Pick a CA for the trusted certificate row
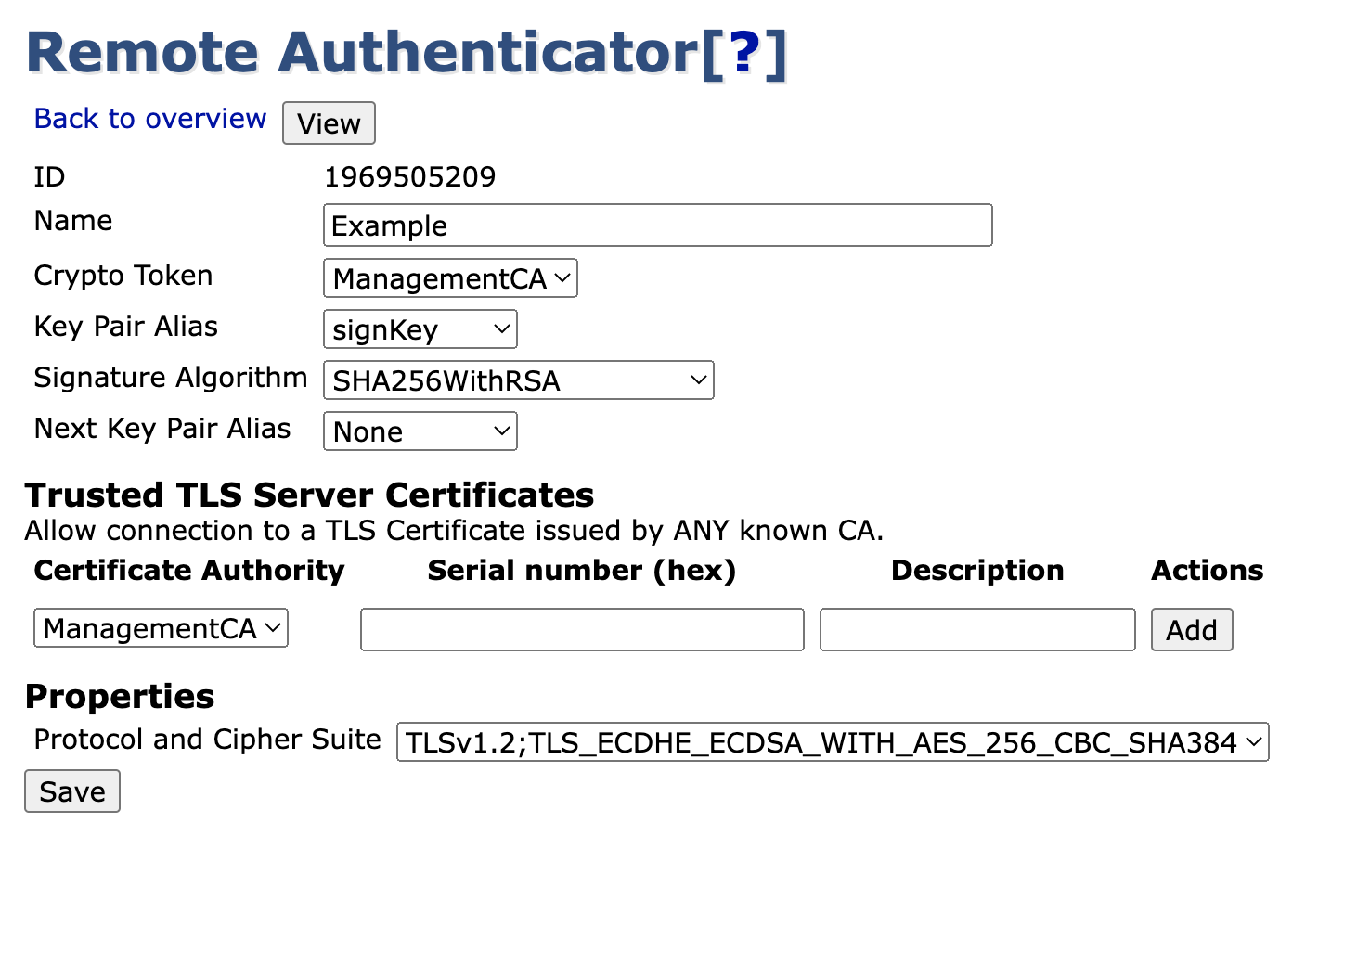 pos(160,628)
